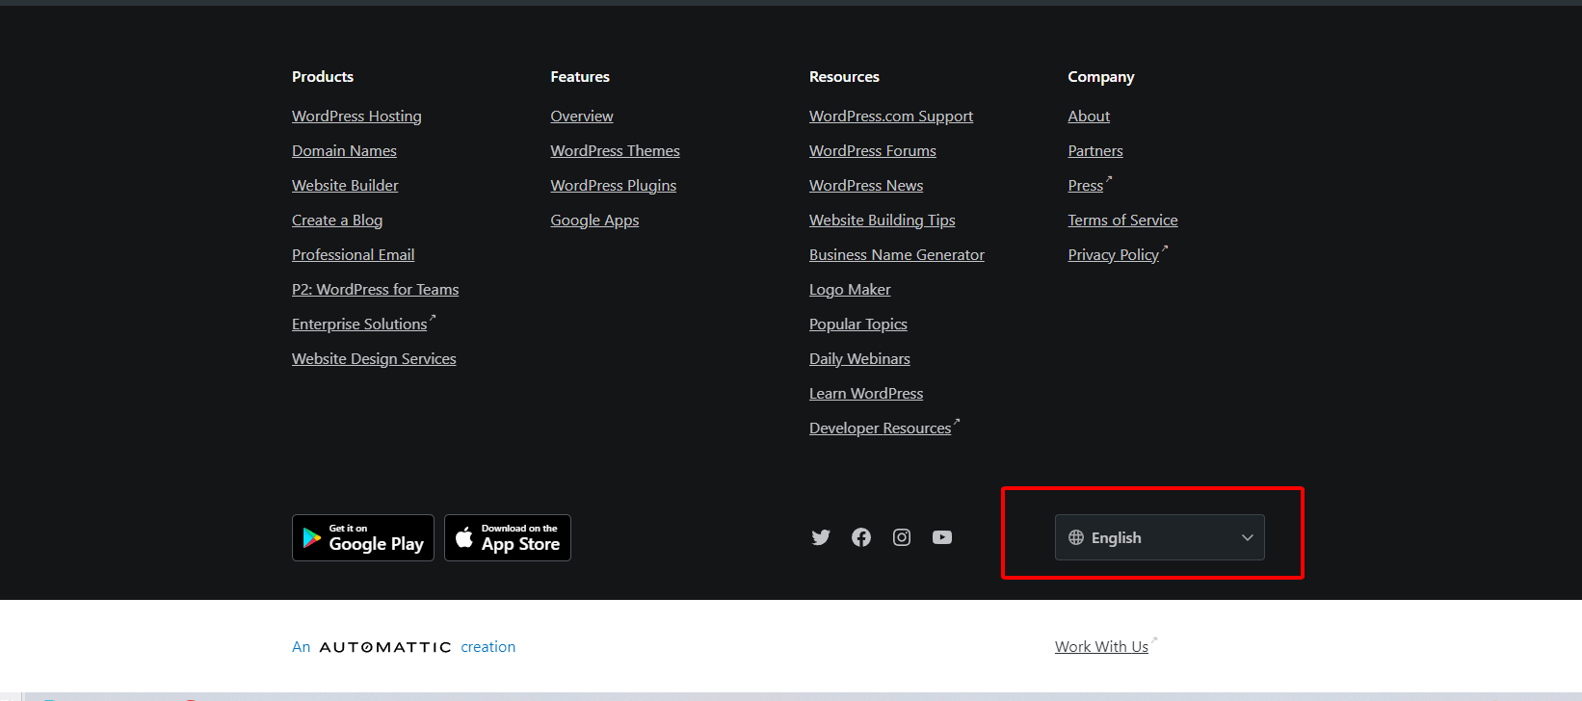Open the Instagram social icon
Screen dimensions: 1582x701
click(902, 537)
